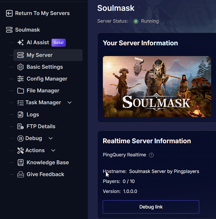This screenshot has width=216, height=219.
Task: Click the sparkle icon for AI Assist
Action: [x=20, y=42]
